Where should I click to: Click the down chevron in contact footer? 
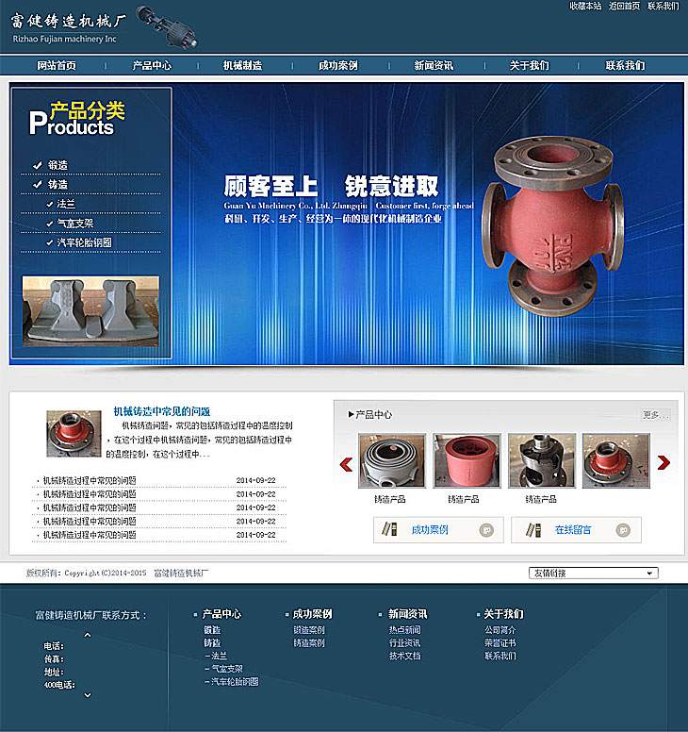(88, 695)
